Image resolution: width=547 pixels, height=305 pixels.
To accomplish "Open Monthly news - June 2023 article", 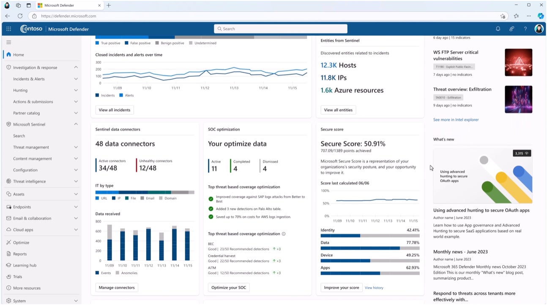I will (460, 252).
